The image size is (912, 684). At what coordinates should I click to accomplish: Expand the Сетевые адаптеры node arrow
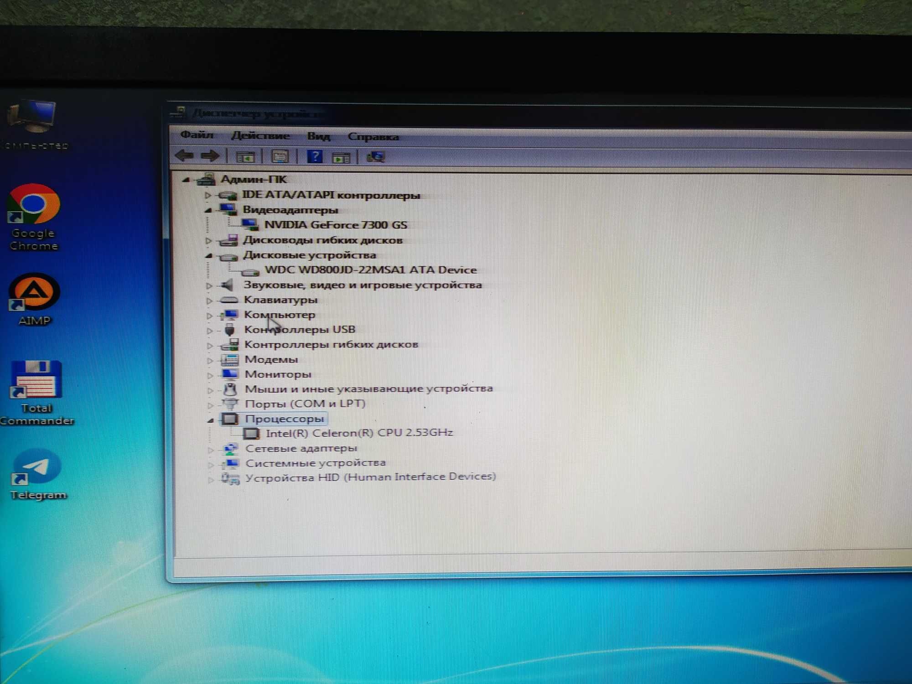tap(211, 450)
